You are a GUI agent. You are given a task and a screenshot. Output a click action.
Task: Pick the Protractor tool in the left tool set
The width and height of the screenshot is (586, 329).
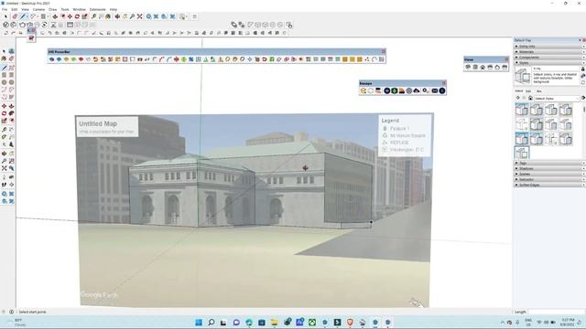coord(4,137)
